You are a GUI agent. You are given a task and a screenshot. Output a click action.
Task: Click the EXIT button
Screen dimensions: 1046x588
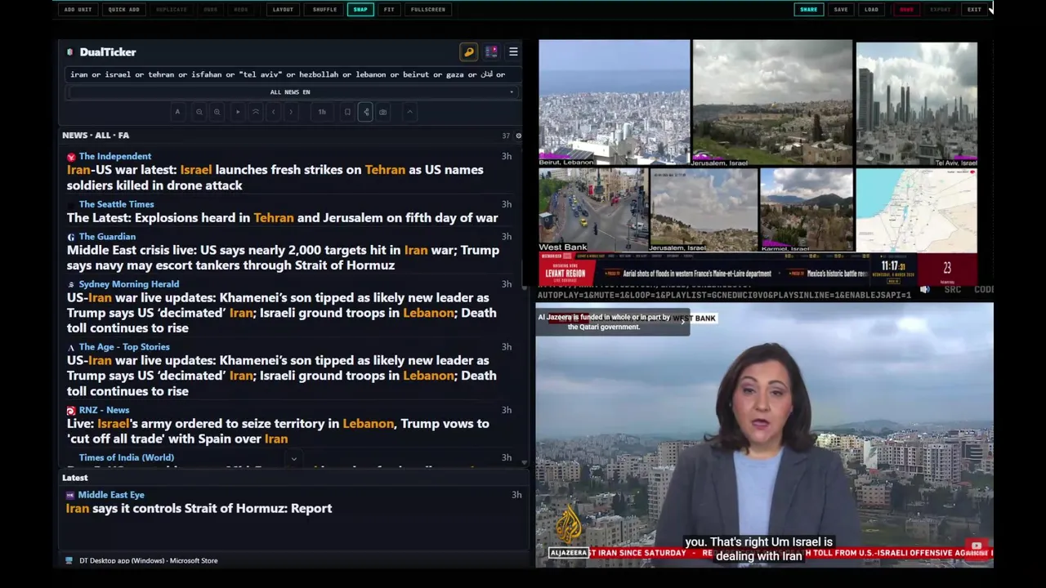tap(974, 10)
